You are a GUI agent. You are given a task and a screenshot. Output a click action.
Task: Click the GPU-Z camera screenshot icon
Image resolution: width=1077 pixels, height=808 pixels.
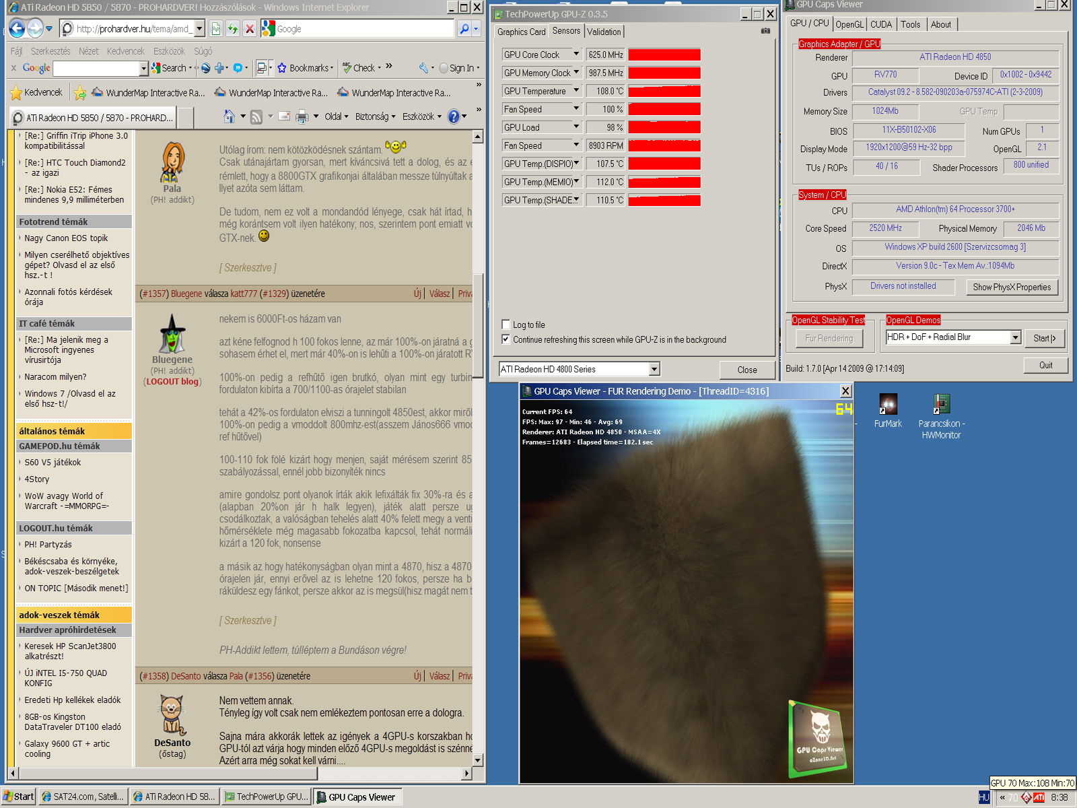tap(765, 31)
